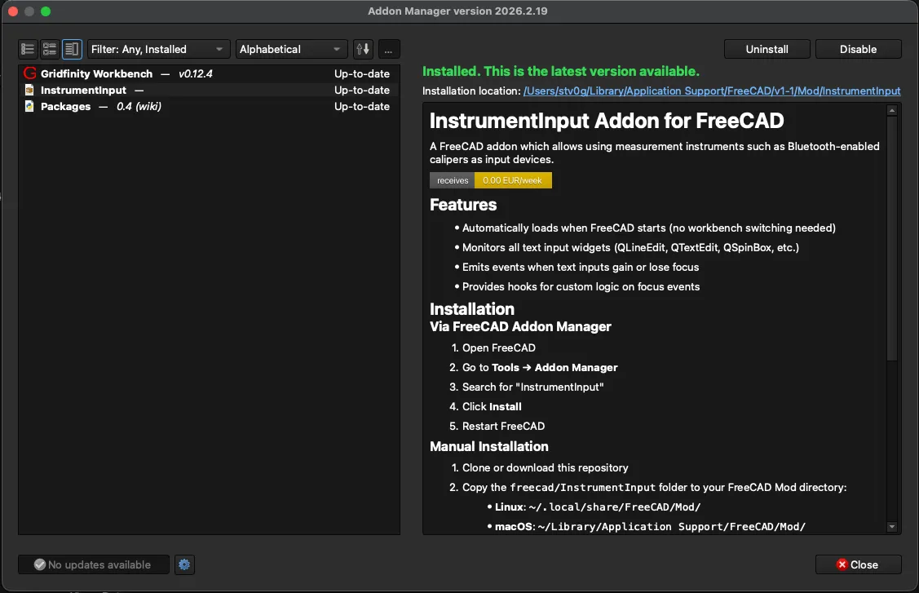Click the Disable button
919x593 pixels.
pos(858,49)
